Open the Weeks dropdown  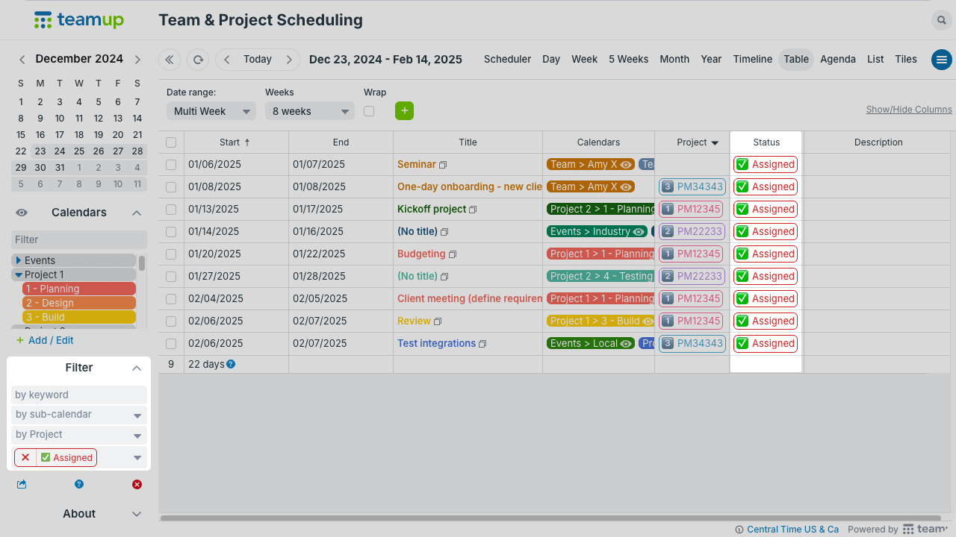[x=309, y=111]
